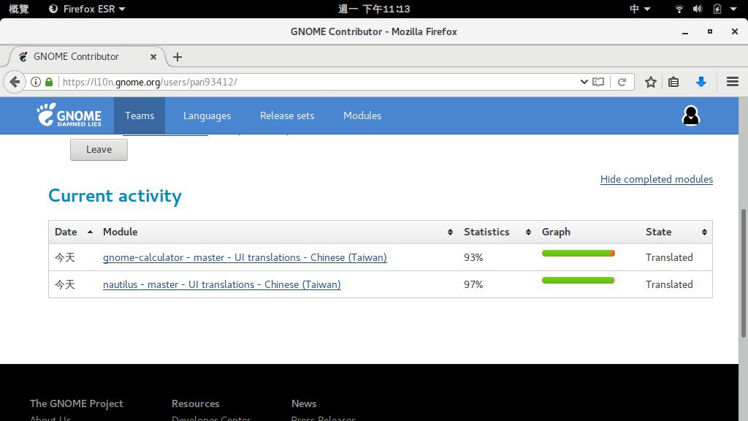Screen dimensions: 748x421
Task: Open the input method 中 dropdown
Action: tap(640, 9)
